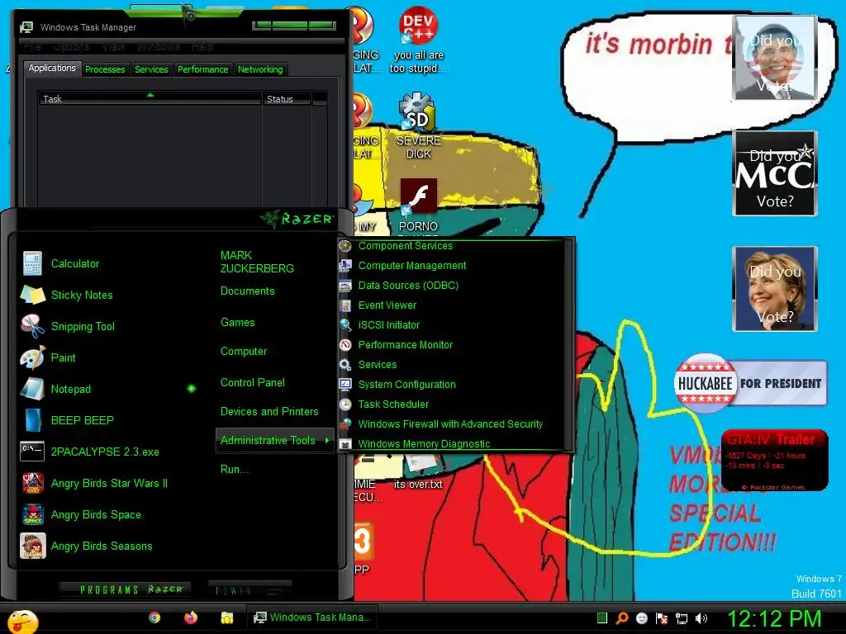846x634 pixels.
Task: Click the McCain Did you Vote gadget
Action: (x=775, y=173)
